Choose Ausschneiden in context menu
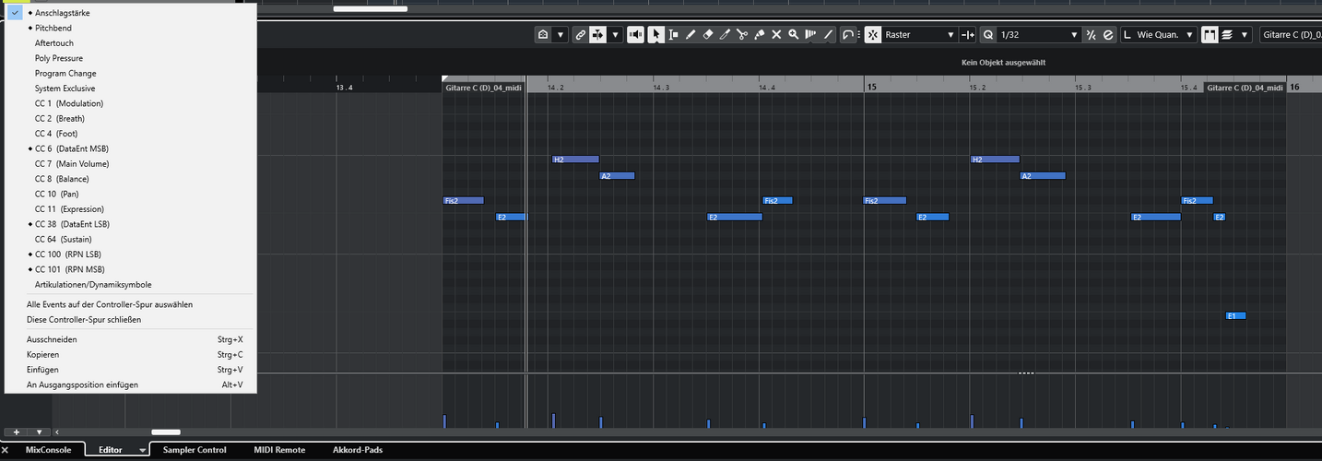1322x461 pixels. coord(130,339)
